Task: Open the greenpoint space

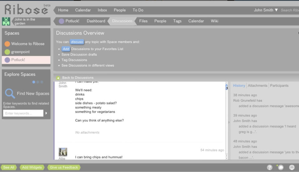Action: (x=21, y=52)
